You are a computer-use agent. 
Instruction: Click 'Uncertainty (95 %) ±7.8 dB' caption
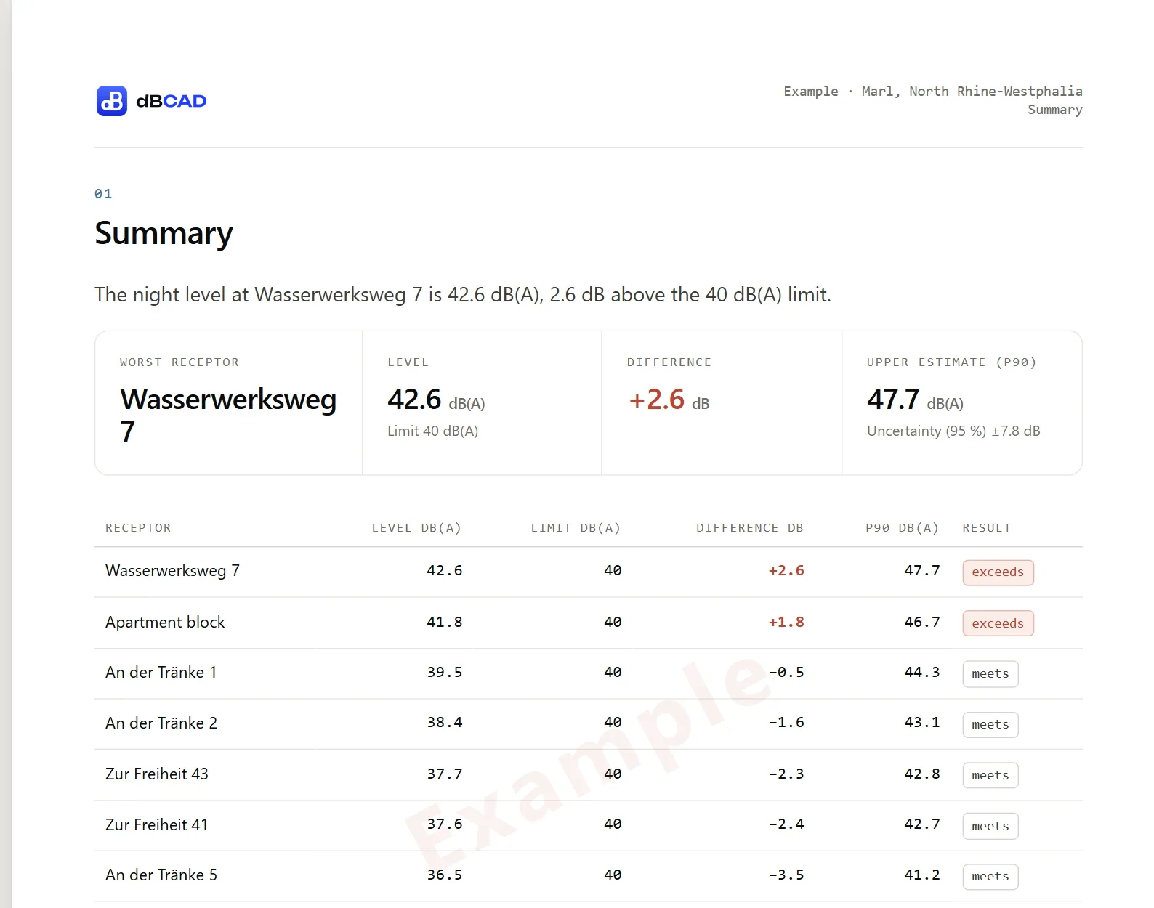[953, 431]
